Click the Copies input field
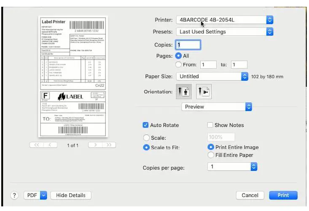This screenshot has height=211, width=309. pyautogui.click(x=188, y=45)
